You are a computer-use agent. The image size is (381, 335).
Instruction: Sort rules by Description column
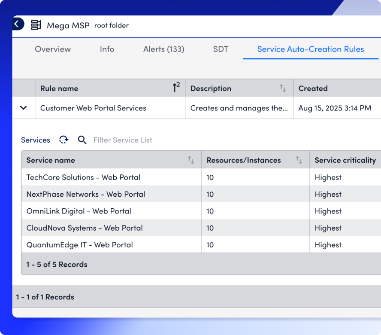[x=283, y=88]
